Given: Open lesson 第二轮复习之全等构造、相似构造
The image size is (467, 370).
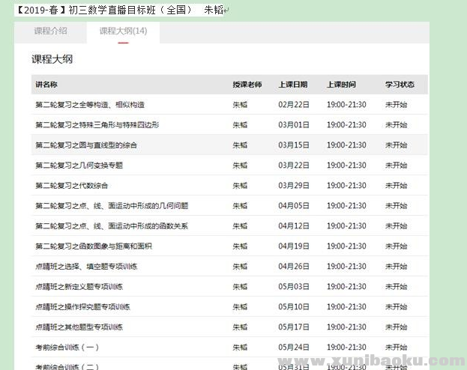Looking at the screenshot, I should click(x=90, y=104).
